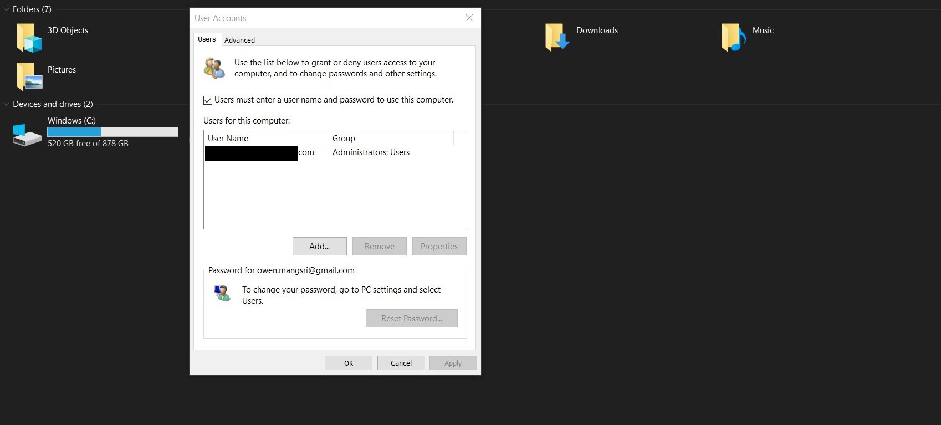
Task: Click the Apply button
Action: [453, 363]
